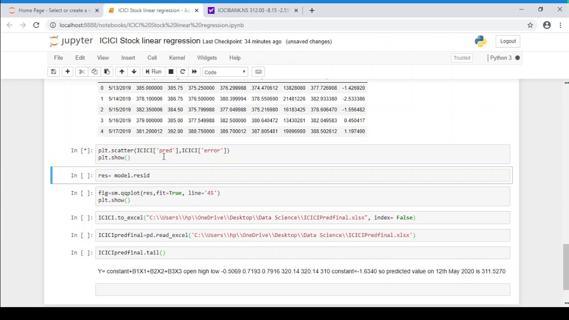Go forward in browser history

23,25
